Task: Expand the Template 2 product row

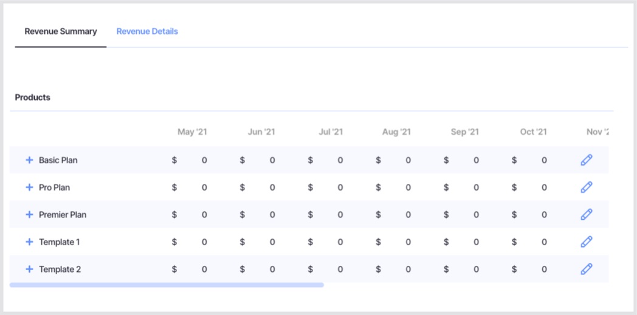Action: coord(29,269)
